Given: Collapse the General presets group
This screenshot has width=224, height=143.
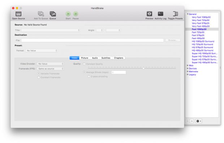Looking at the screenshot, I should (188, 14).
